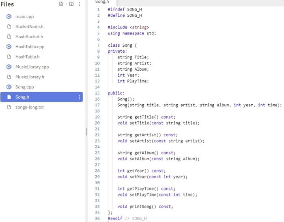
Task: Open MusicLibrary.h file
Action: click(x=30, y=77)
